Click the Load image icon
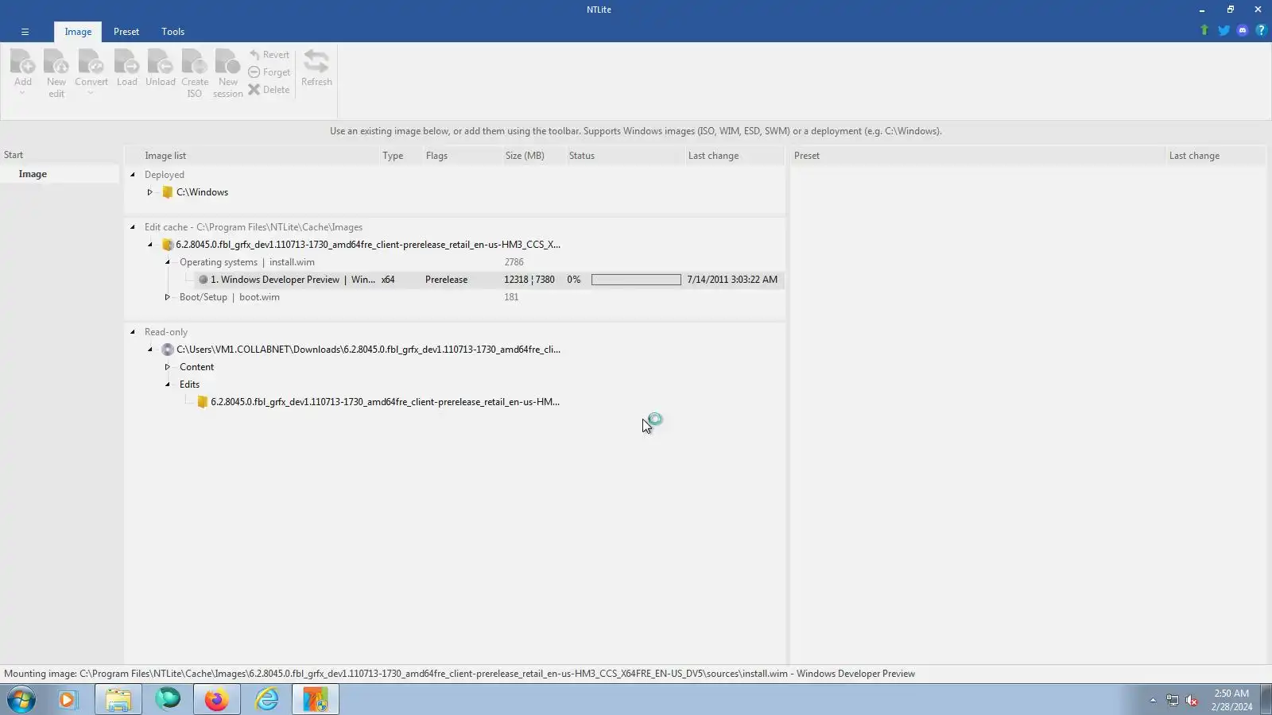This screenshot has height=715, width=1272. coord(126,68)
